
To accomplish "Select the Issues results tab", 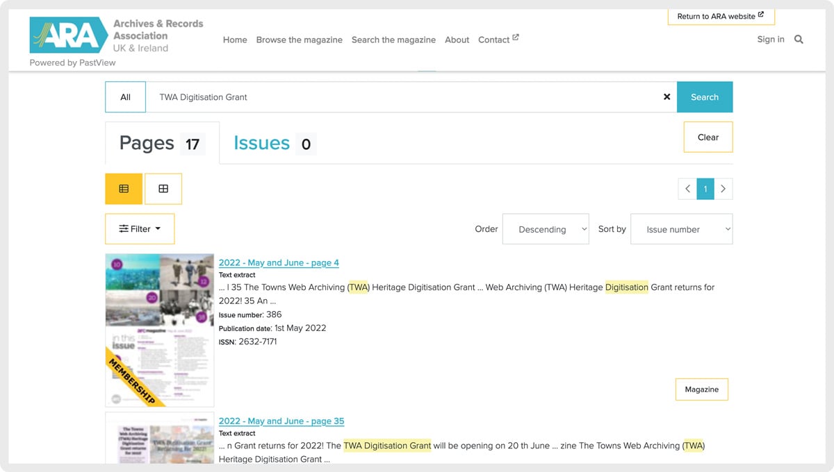I will point(274,143).
